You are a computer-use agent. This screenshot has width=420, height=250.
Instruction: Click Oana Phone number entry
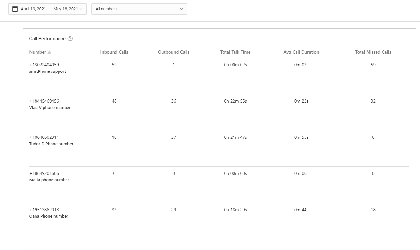(x=49, y=216)
